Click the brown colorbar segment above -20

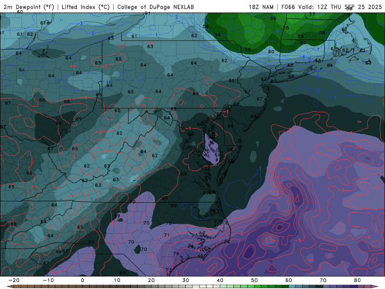[x=17, y=287]
